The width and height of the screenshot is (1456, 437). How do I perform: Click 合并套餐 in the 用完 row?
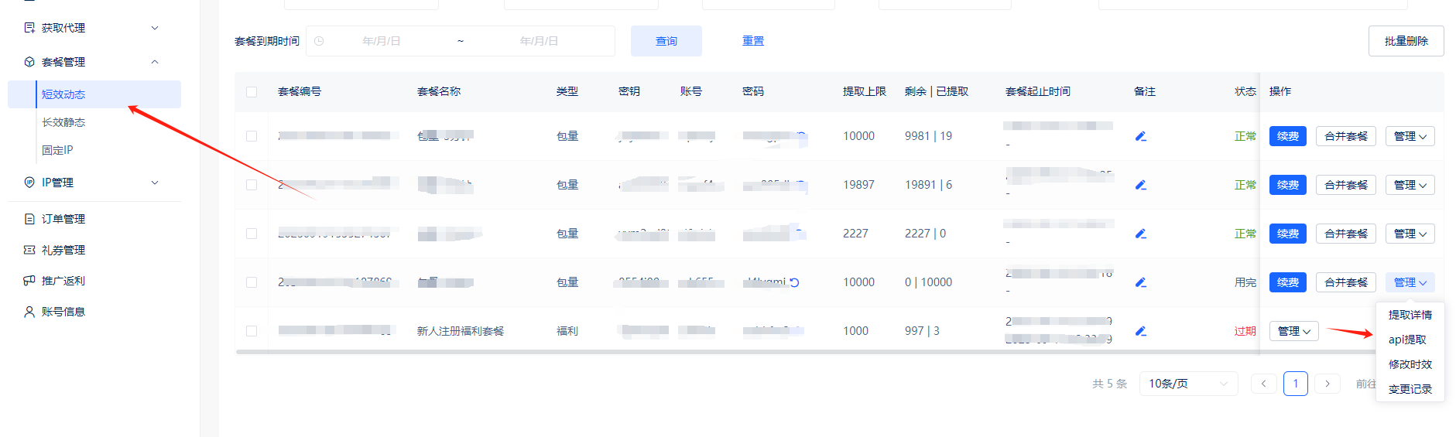point(1346,282)
